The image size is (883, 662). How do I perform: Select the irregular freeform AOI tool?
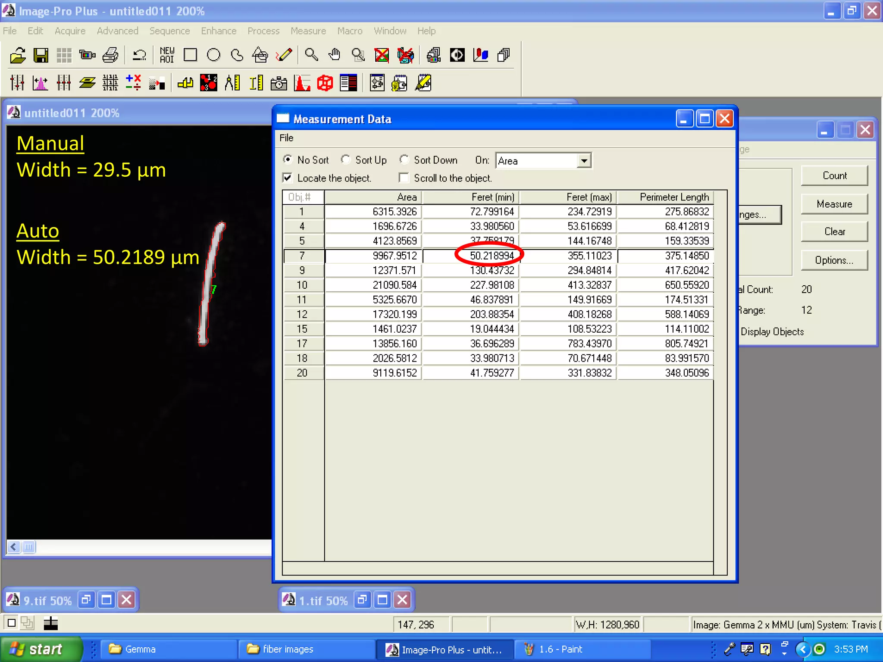237,55
